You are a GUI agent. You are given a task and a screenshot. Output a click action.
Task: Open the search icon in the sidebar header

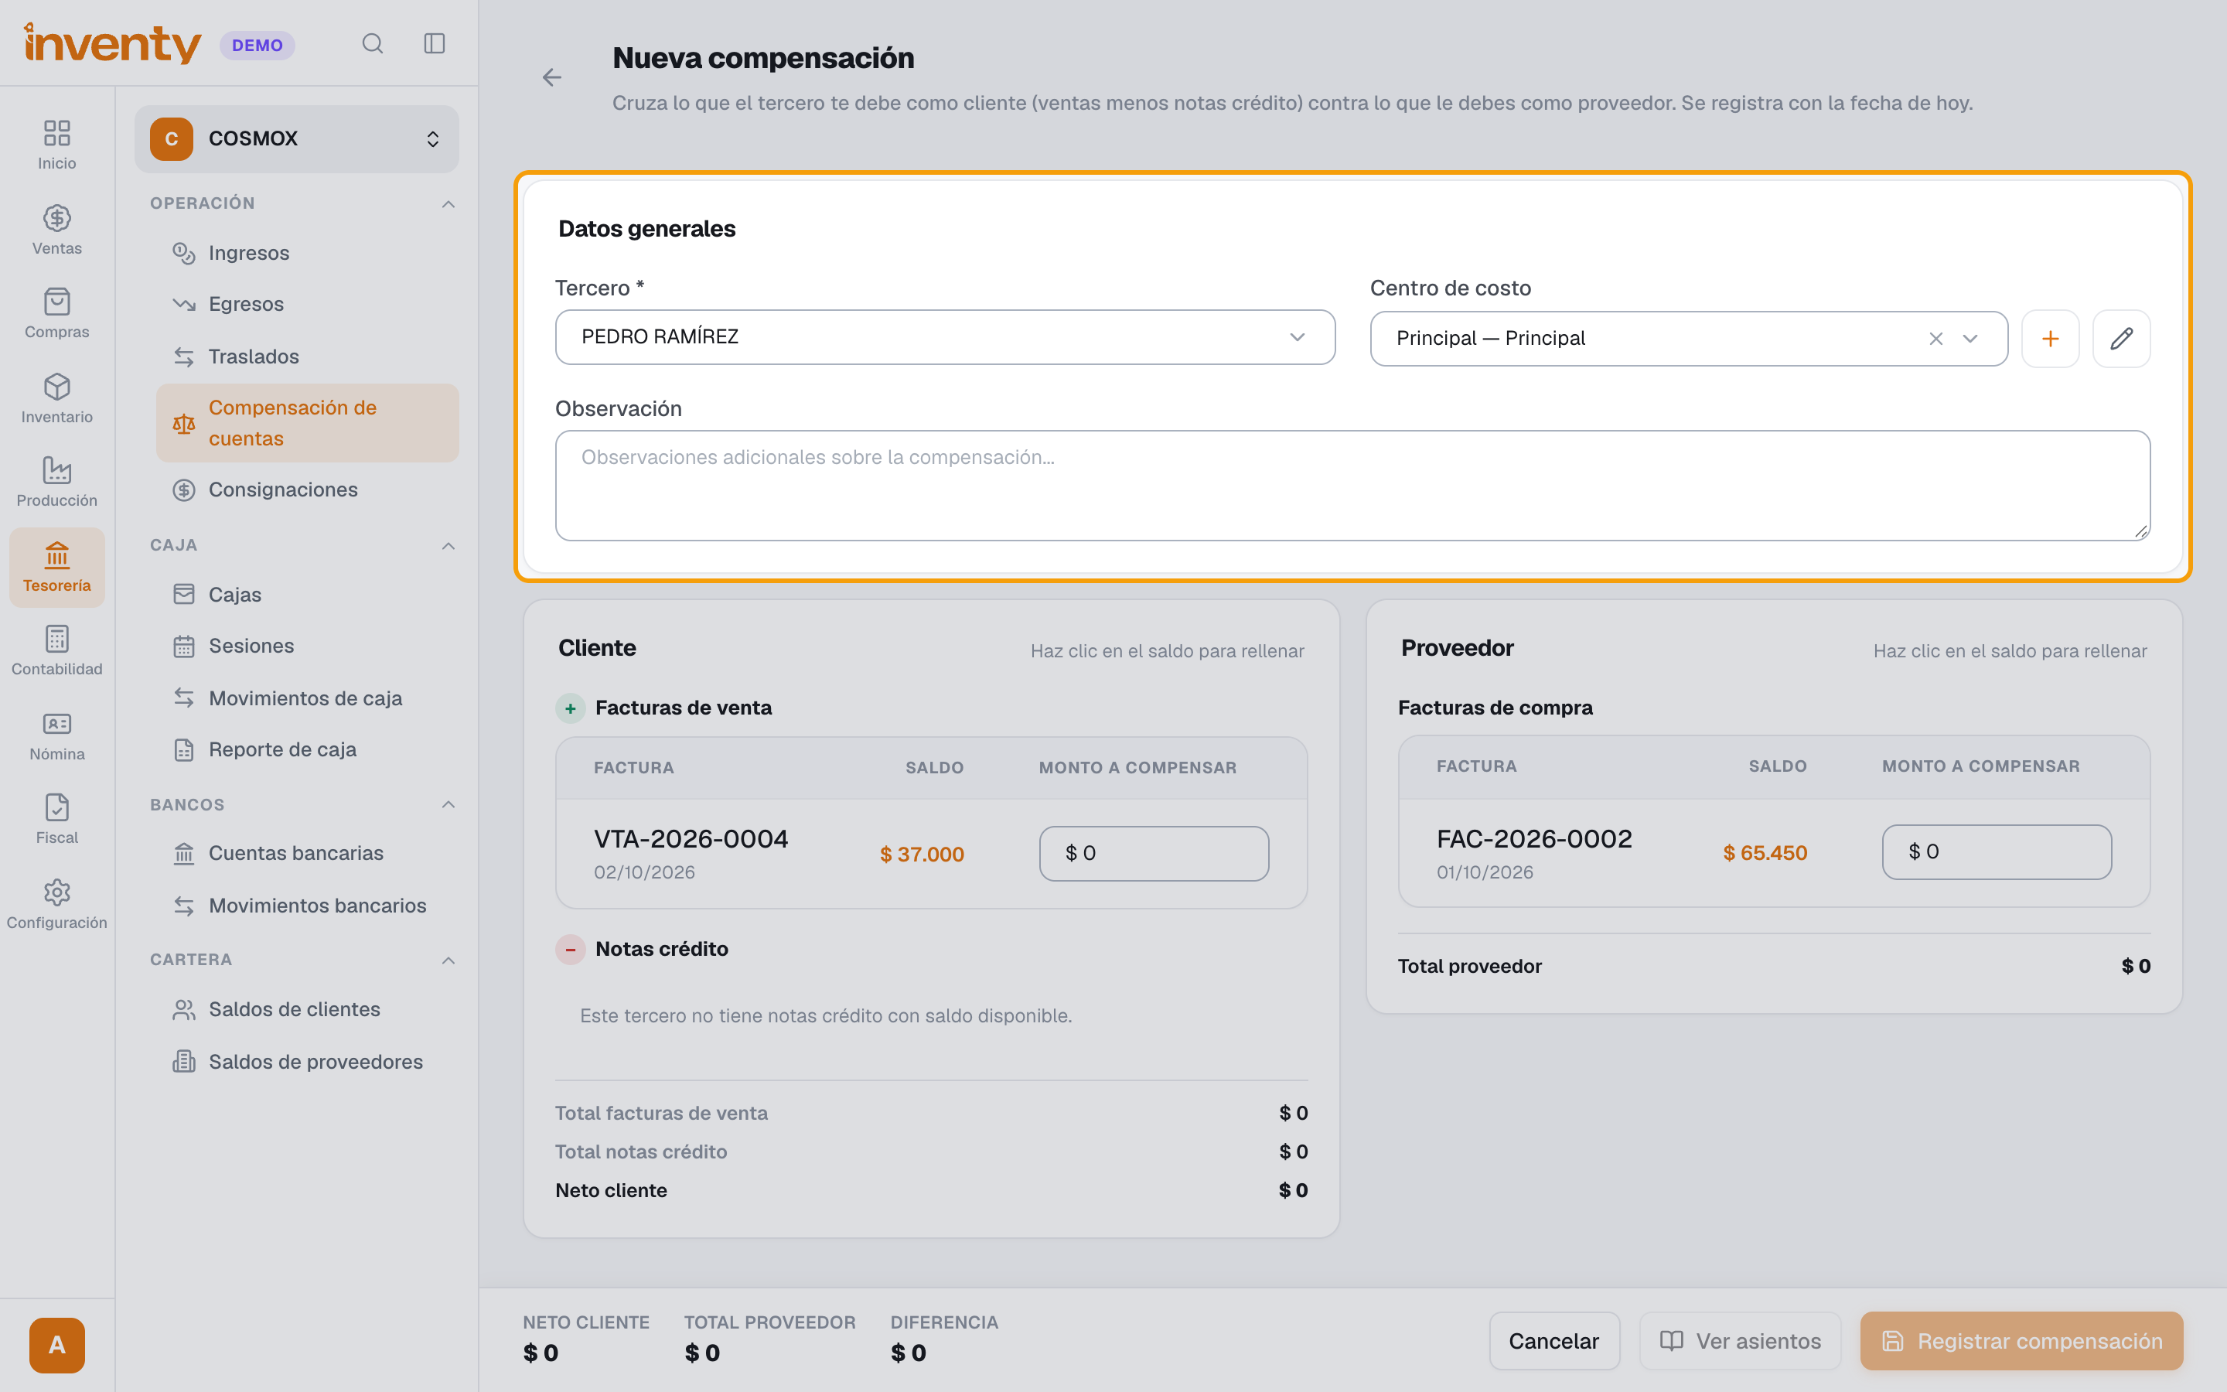(372, 44)
